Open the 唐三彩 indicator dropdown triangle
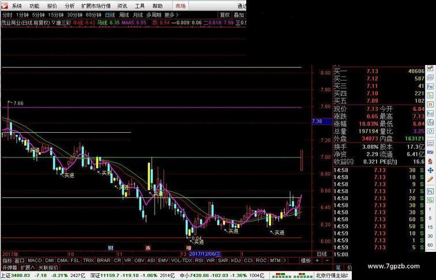 tap(54, 23)
